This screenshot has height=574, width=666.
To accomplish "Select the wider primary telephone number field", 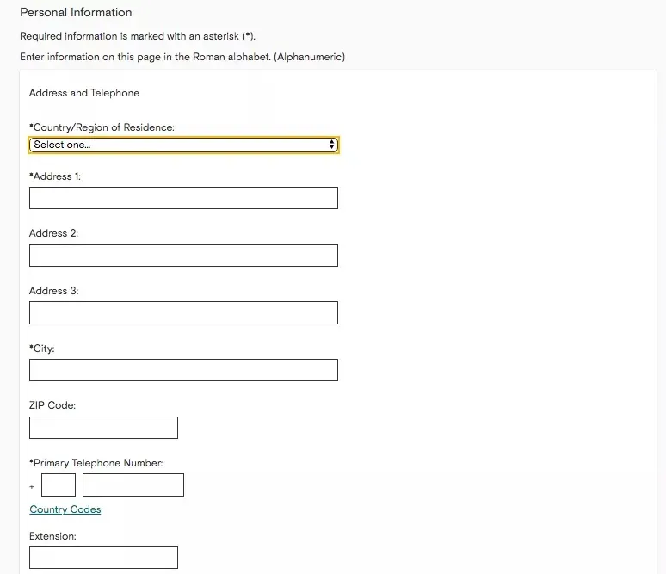I will point(133,485).
